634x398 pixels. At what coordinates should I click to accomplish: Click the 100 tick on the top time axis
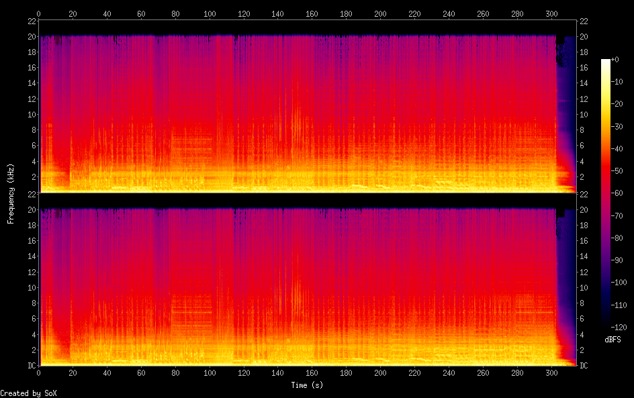click(x=210, y=13)
